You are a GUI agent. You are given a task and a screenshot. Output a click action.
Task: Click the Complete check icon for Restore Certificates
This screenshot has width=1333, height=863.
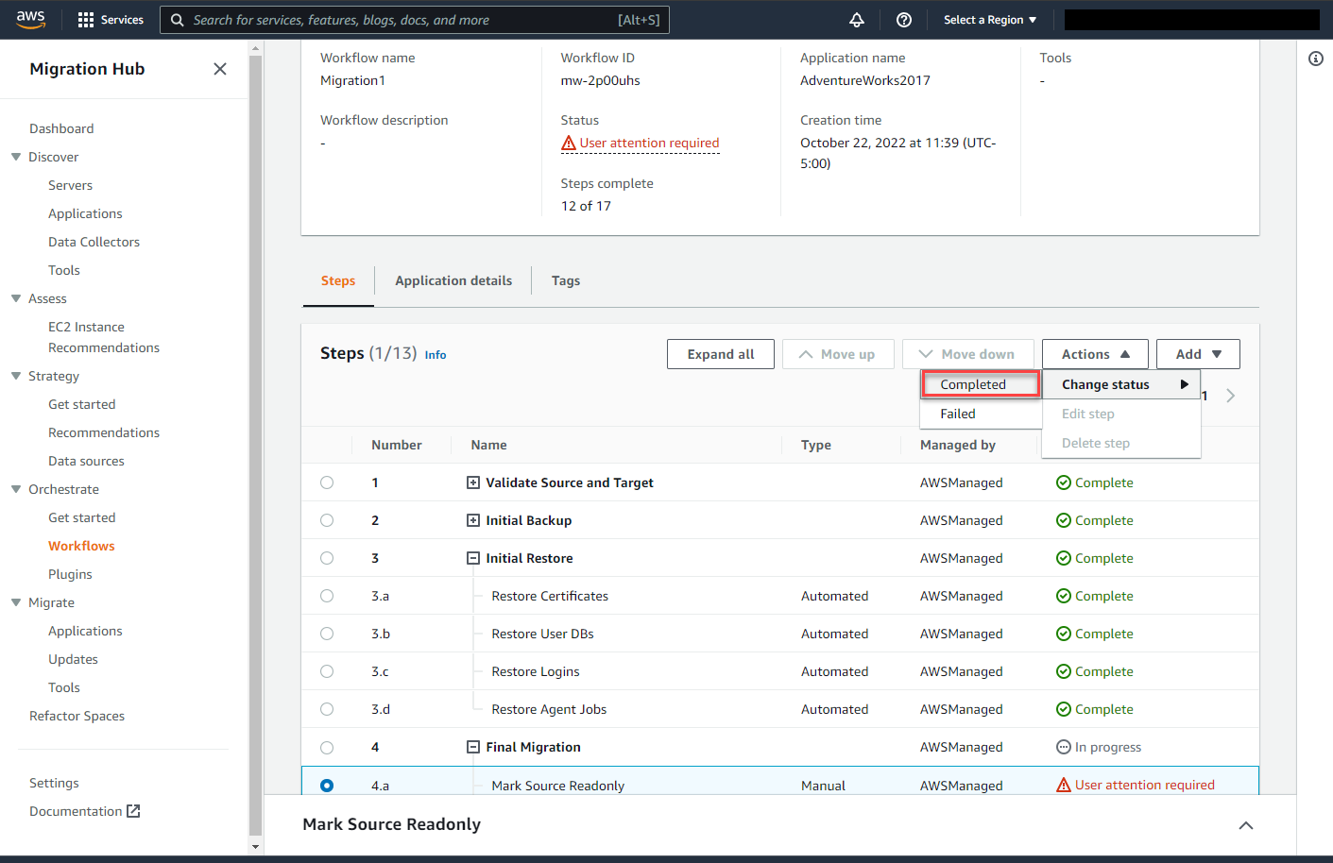pos(1064,596)
